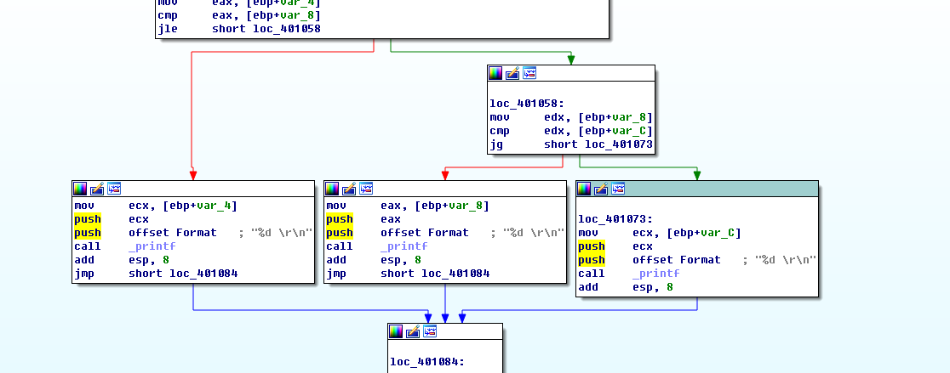The image size is (950, 373).
Task: Group the var_4 printf block using header icon
Action: click(x=113, y=189)
